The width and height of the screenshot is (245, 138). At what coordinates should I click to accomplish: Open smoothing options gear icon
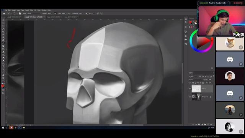[87, 13]
